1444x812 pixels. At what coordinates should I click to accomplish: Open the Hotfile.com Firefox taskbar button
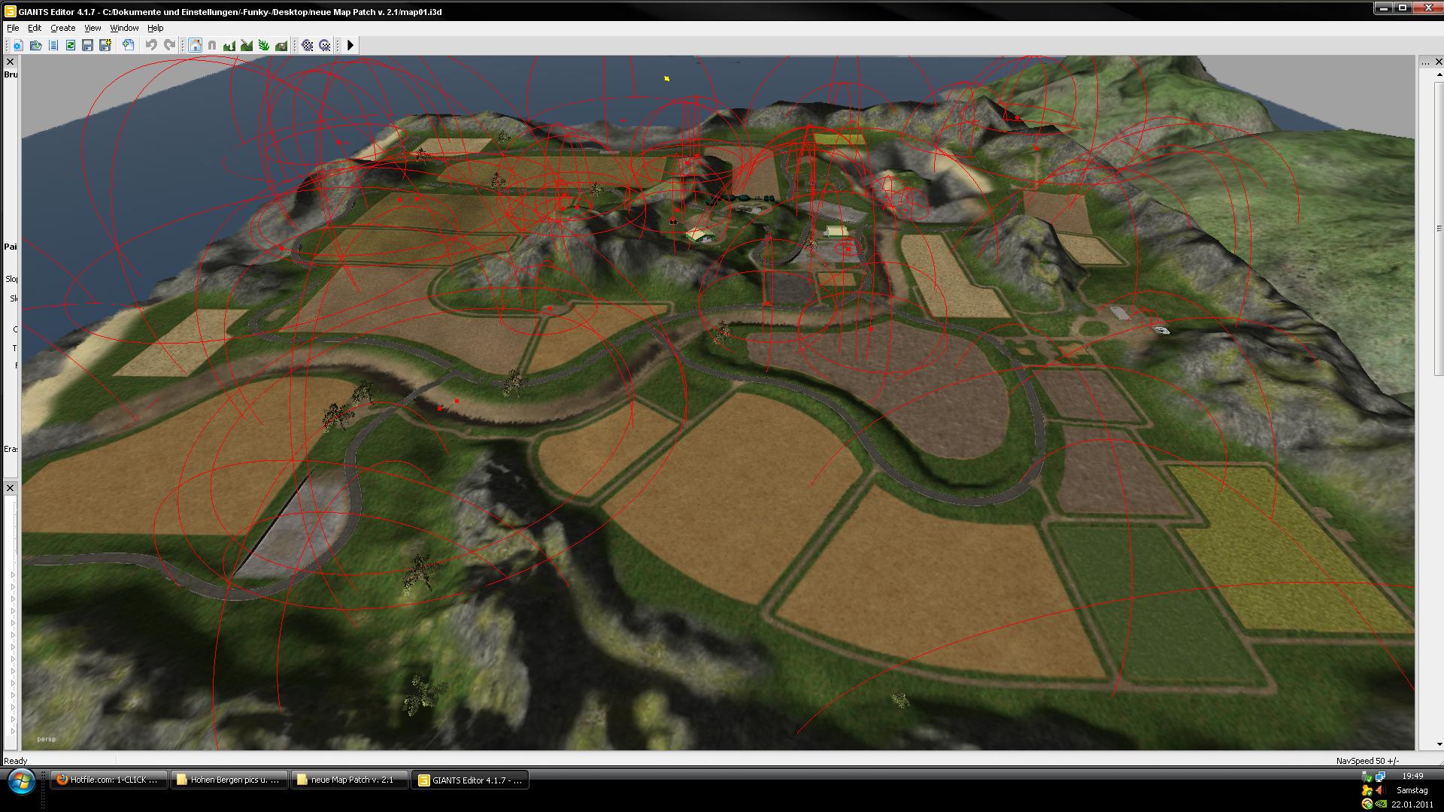[108, 780]
